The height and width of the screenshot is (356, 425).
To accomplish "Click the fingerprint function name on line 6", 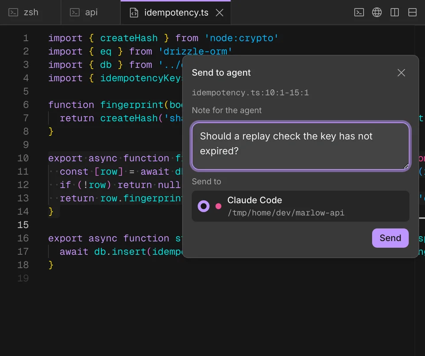I will [132, 105].
